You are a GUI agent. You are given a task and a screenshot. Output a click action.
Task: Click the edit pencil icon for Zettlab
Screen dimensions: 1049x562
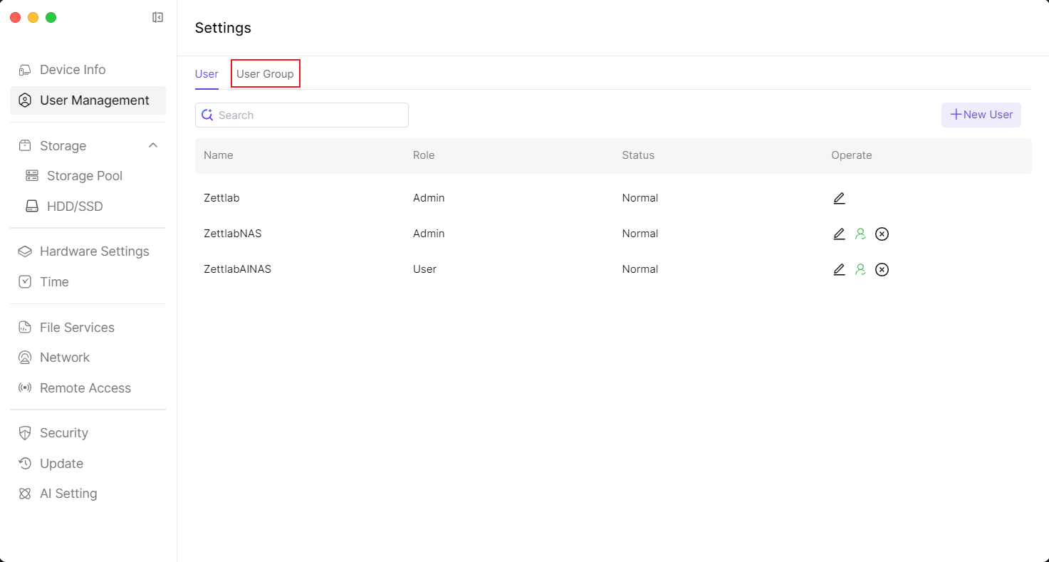(x=839, y=198)
